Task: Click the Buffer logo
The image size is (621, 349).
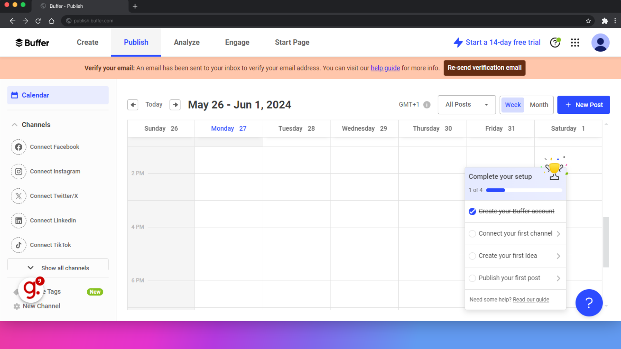Action: coord(32,43)
